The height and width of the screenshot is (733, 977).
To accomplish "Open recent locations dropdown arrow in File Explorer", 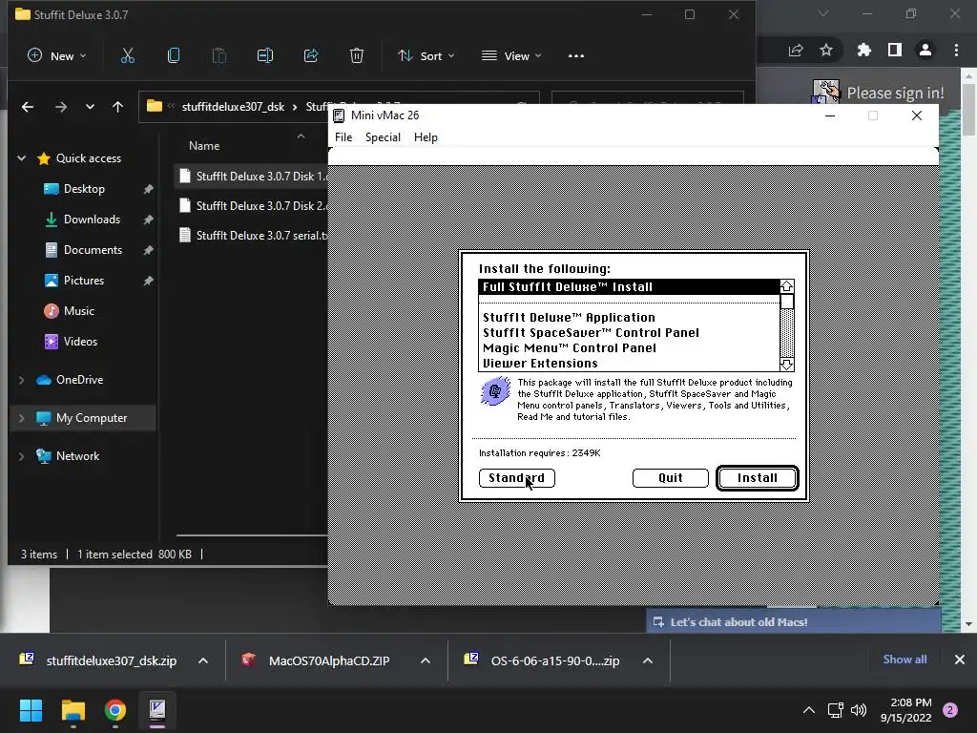I will pyautogui.click(x=90, y=107).
